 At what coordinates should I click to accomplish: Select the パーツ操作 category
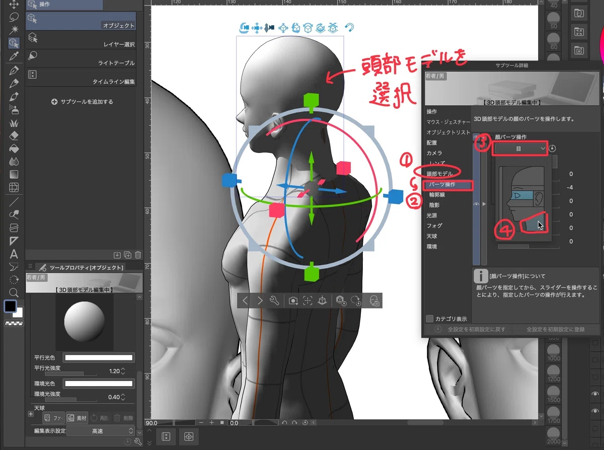coord(448,185)
